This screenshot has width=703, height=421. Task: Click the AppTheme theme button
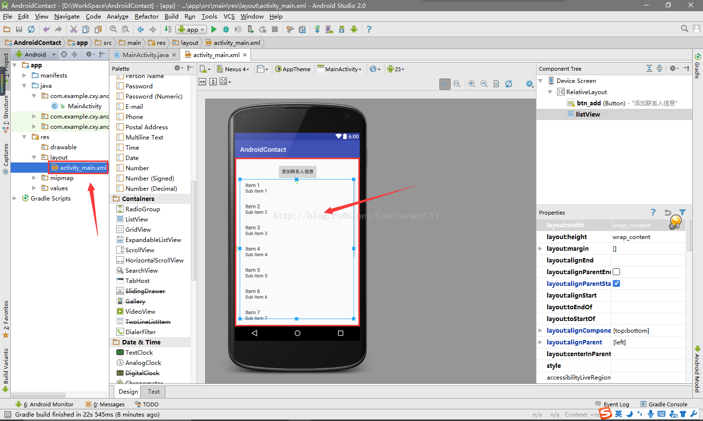[x=292, y=69]
